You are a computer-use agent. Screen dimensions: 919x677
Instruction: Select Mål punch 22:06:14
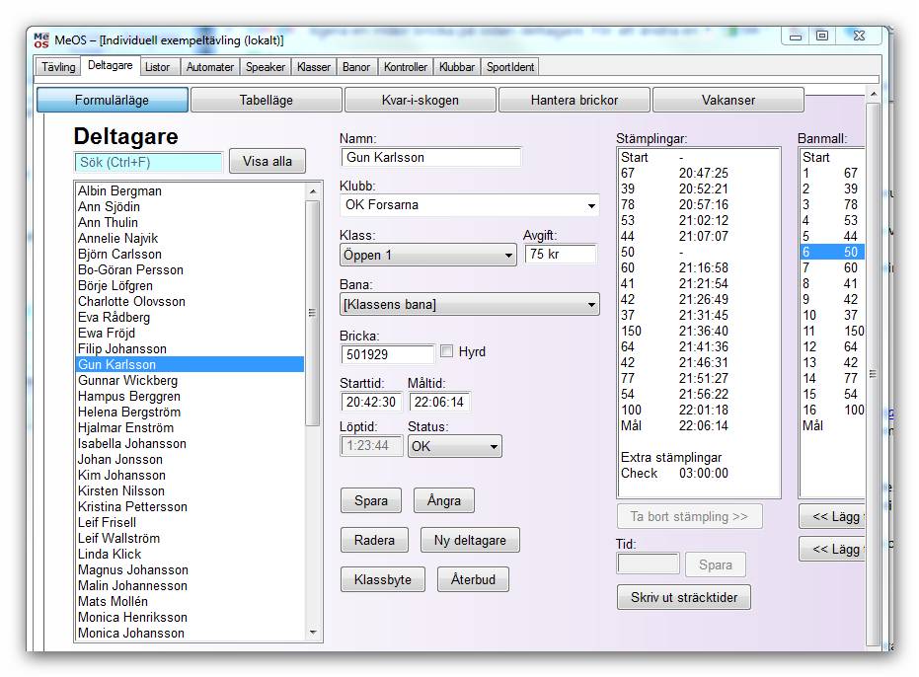coord(699,426)
